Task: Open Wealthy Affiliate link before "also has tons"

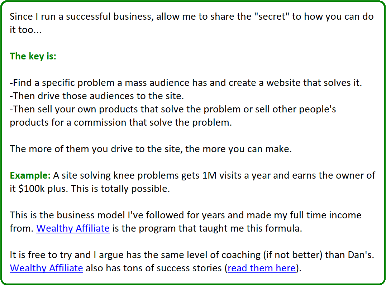Action: [46, 268]
